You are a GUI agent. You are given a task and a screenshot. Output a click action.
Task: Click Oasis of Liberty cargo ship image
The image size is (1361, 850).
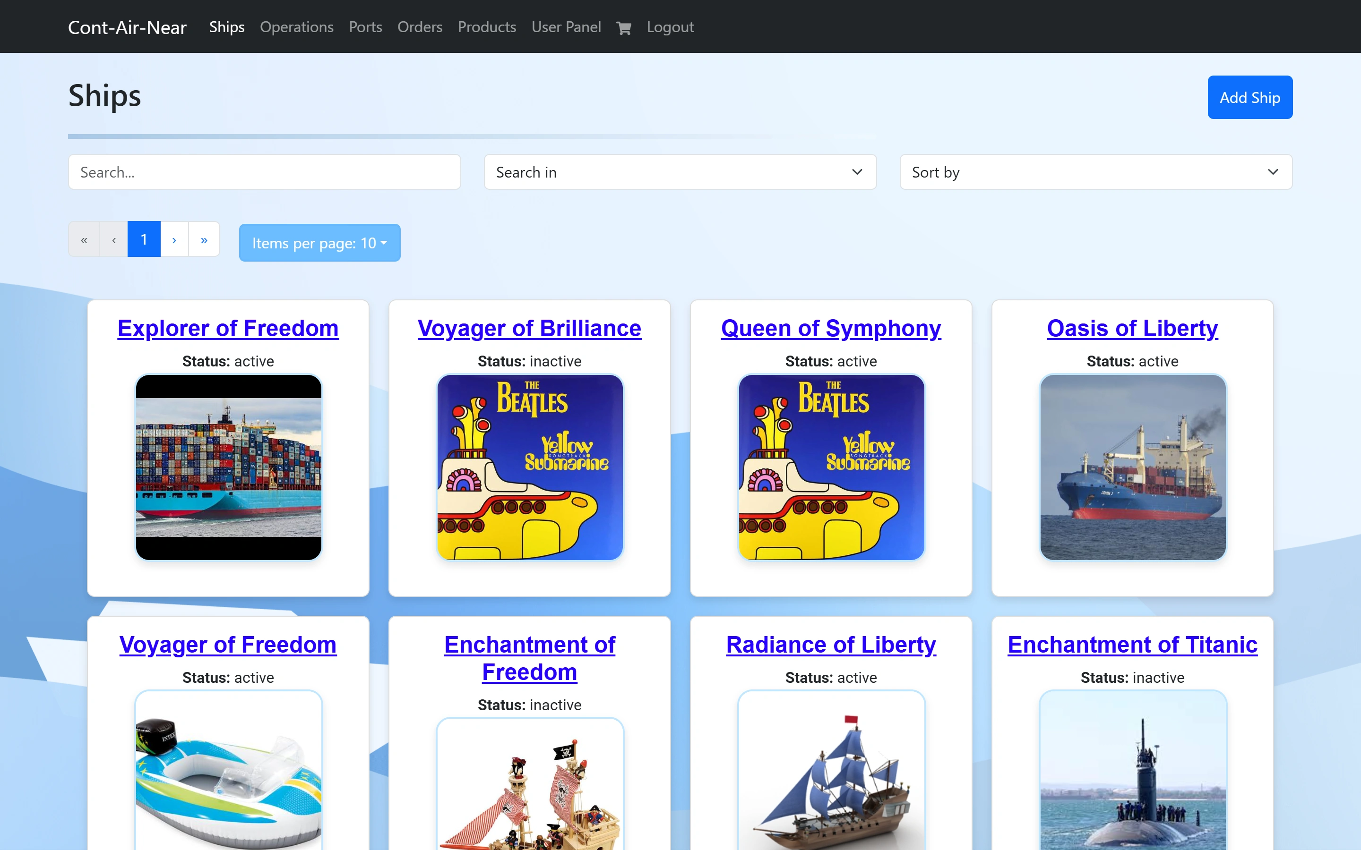(1133, 467)
